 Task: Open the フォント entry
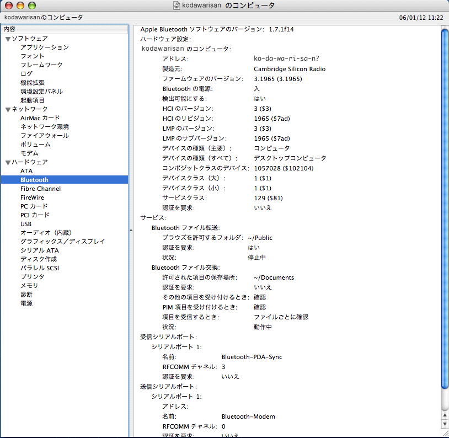coord(33,56)
